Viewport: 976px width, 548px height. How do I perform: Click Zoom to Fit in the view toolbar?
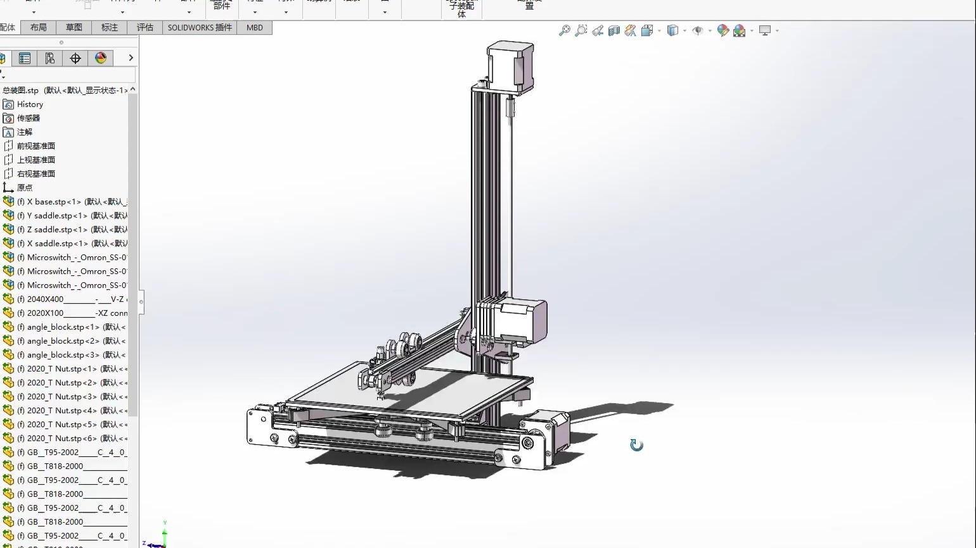pos(564,30)
